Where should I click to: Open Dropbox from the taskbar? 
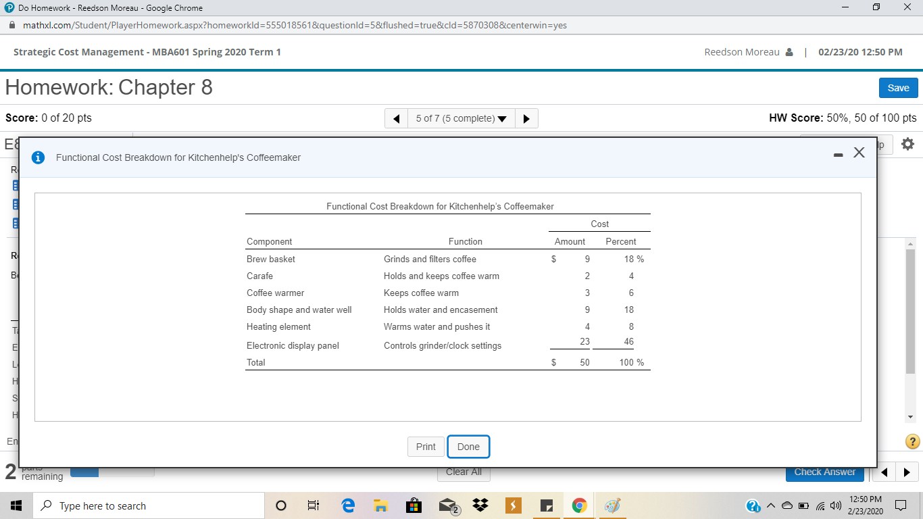click(480, 505)
